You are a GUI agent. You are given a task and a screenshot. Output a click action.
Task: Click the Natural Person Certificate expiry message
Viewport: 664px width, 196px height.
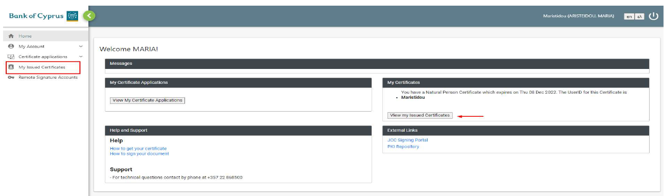[514, 92]
